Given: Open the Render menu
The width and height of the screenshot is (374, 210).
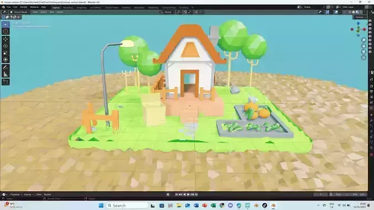Looking at the screenshot, I should pos(24,7).
